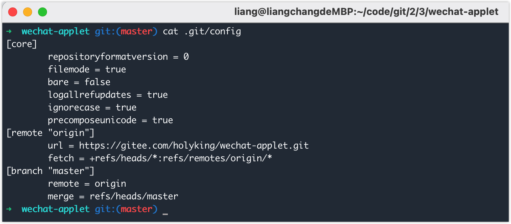
Task: Click the red close window button
Action: tap(13, 12)
